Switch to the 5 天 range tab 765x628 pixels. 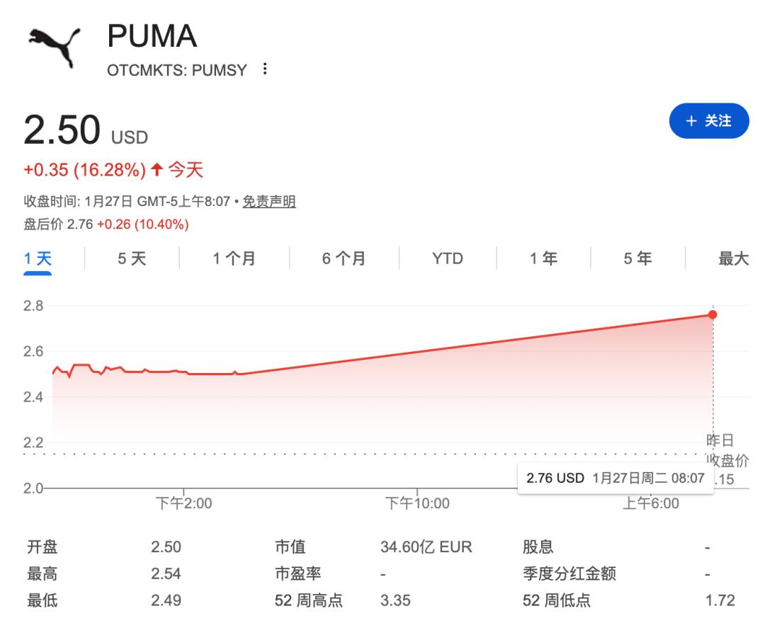[132, 258]
